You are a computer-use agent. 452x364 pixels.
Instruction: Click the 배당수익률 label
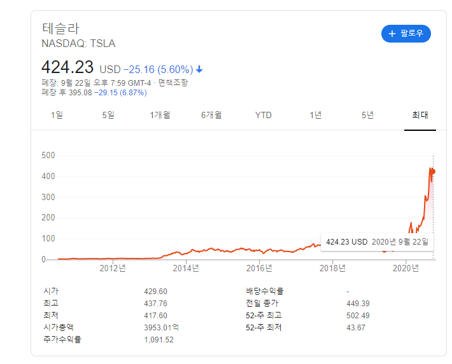click(x=265, y=291)
